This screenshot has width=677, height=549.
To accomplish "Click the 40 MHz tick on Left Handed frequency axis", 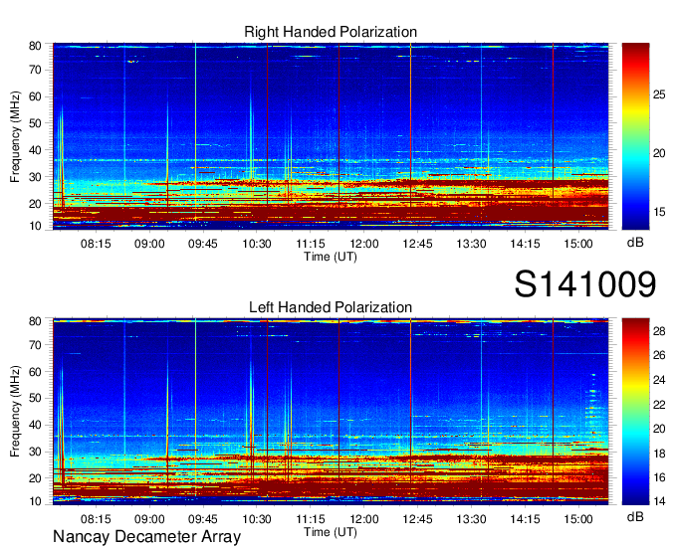I will click(35, 426).
